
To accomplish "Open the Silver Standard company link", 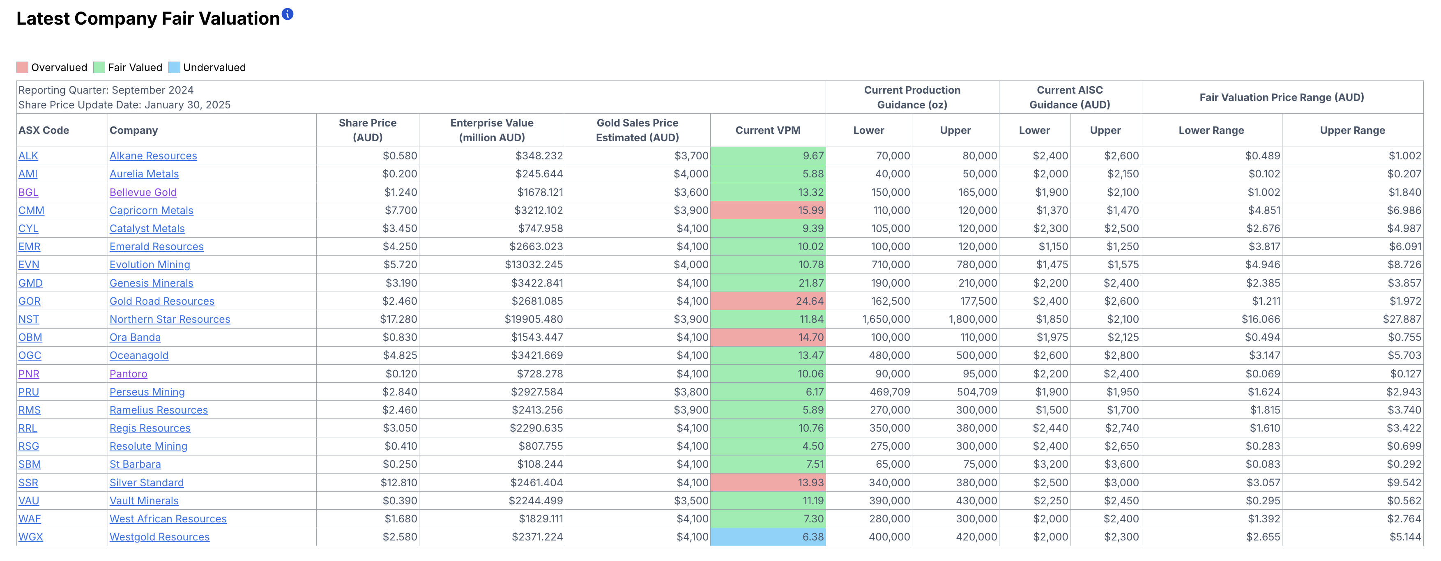I will coord(147,483).
